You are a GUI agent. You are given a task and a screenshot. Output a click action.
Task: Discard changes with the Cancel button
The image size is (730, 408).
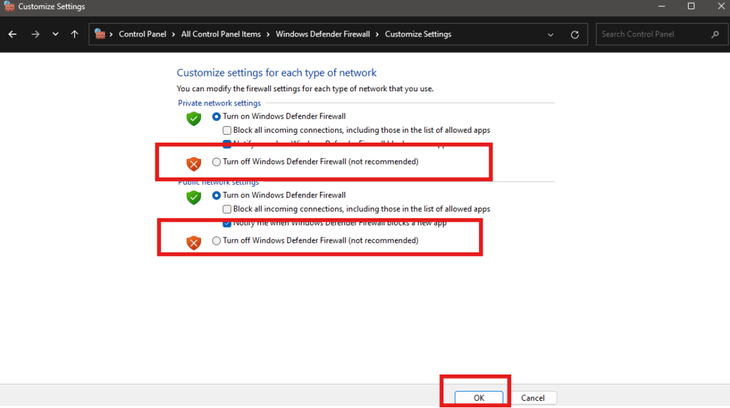coord(533,398)
